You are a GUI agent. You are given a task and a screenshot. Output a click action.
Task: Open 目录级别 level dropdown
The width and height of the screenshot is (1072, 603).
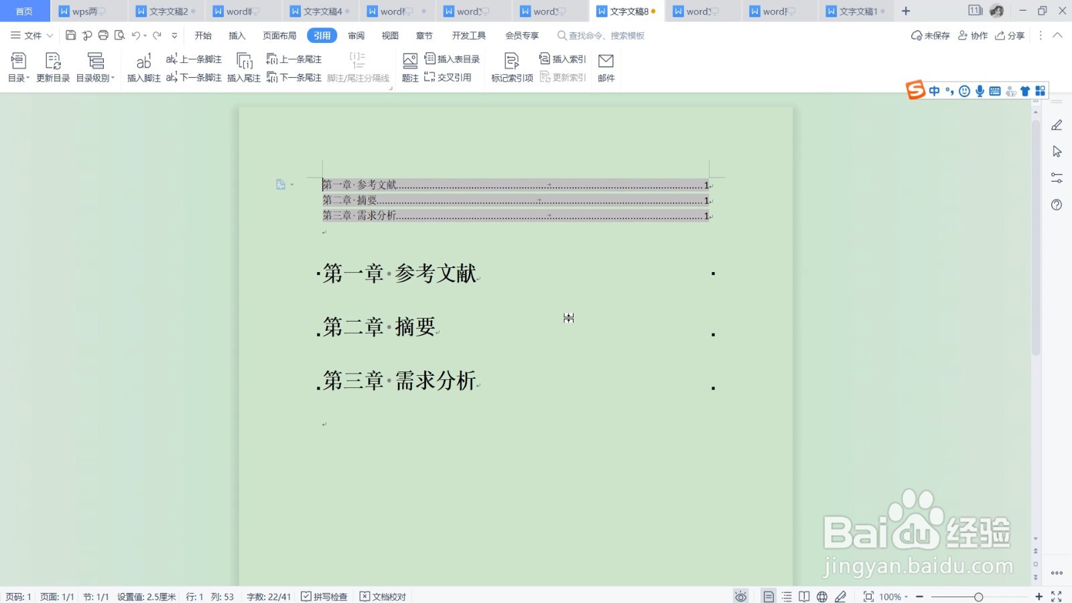tap(95, 68)
